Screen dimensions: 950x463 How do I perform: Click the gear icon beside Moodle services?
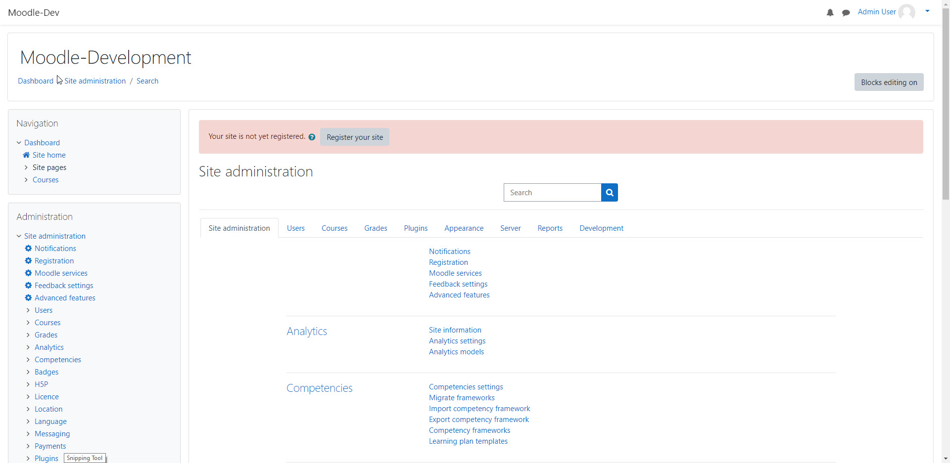pyautogui.click(x=28, y=273)
